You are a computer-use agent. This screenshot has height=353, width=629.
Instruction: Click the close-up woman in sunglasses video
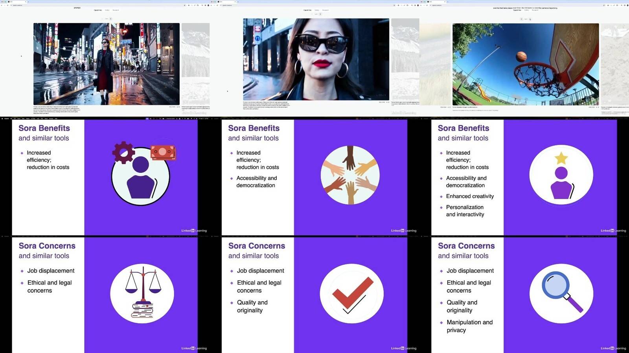(x=316, y=59)
